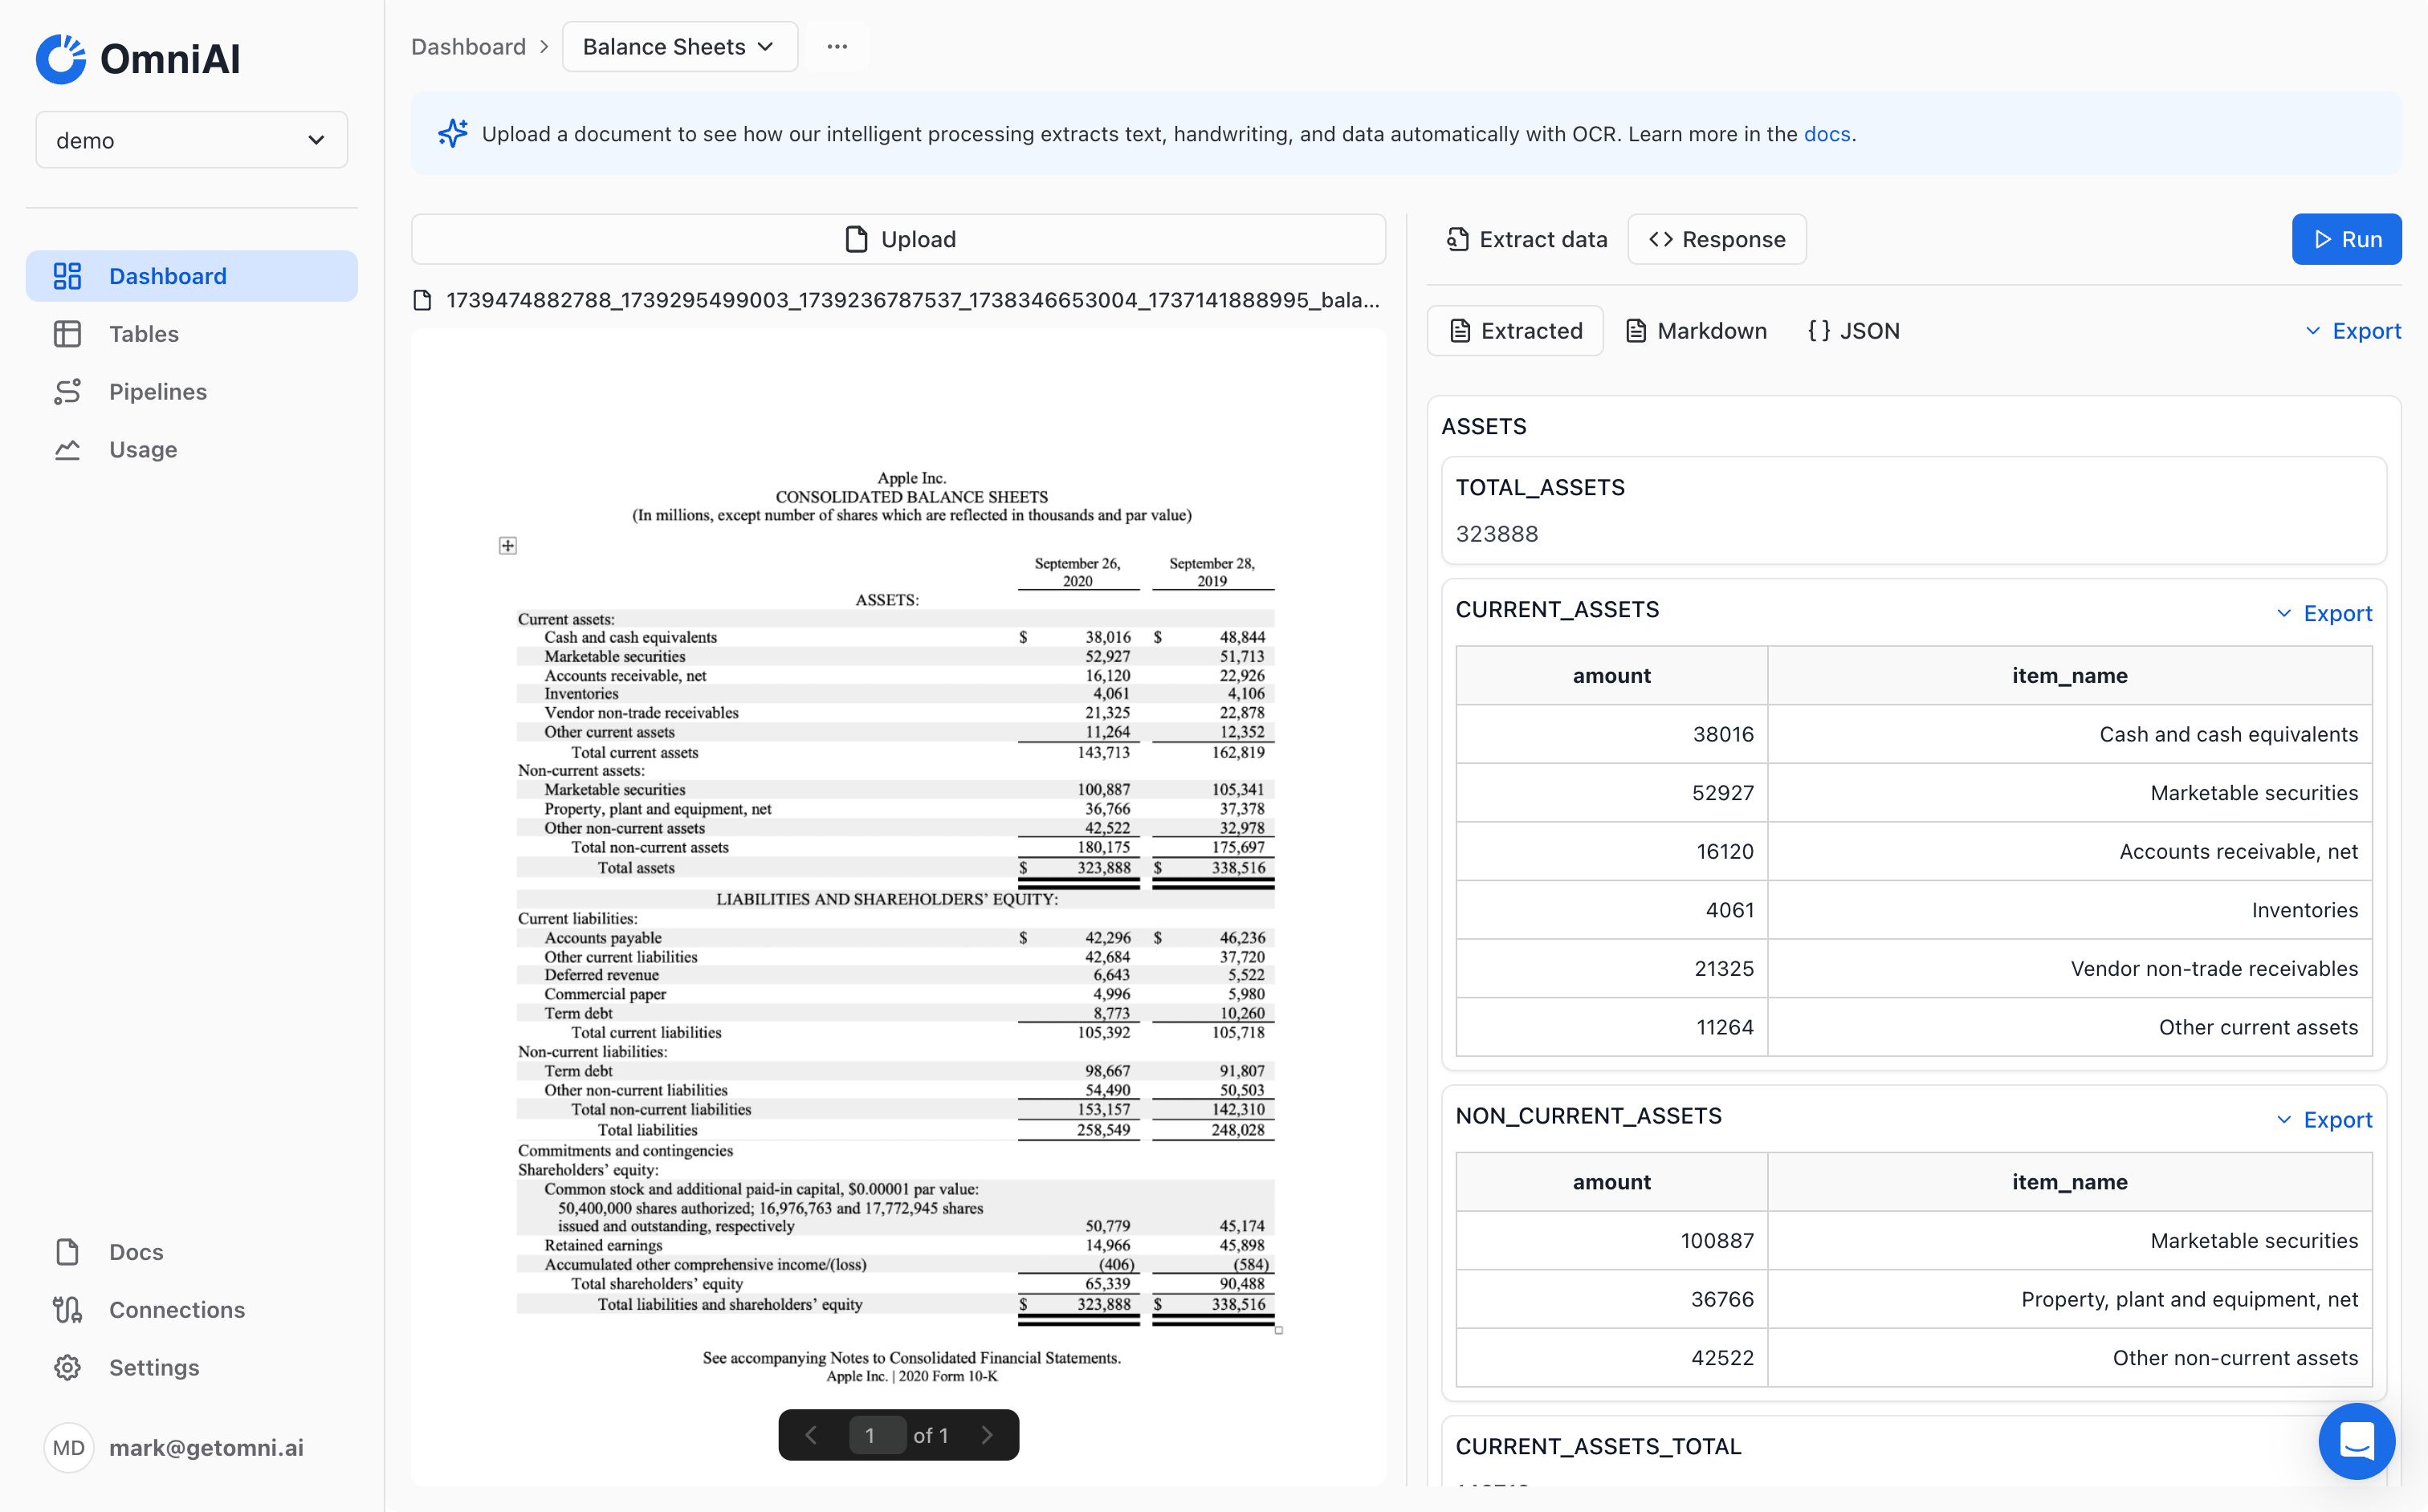Click the three-dots more options button
The image size is (2428, 1512).
tap(837, 47)
